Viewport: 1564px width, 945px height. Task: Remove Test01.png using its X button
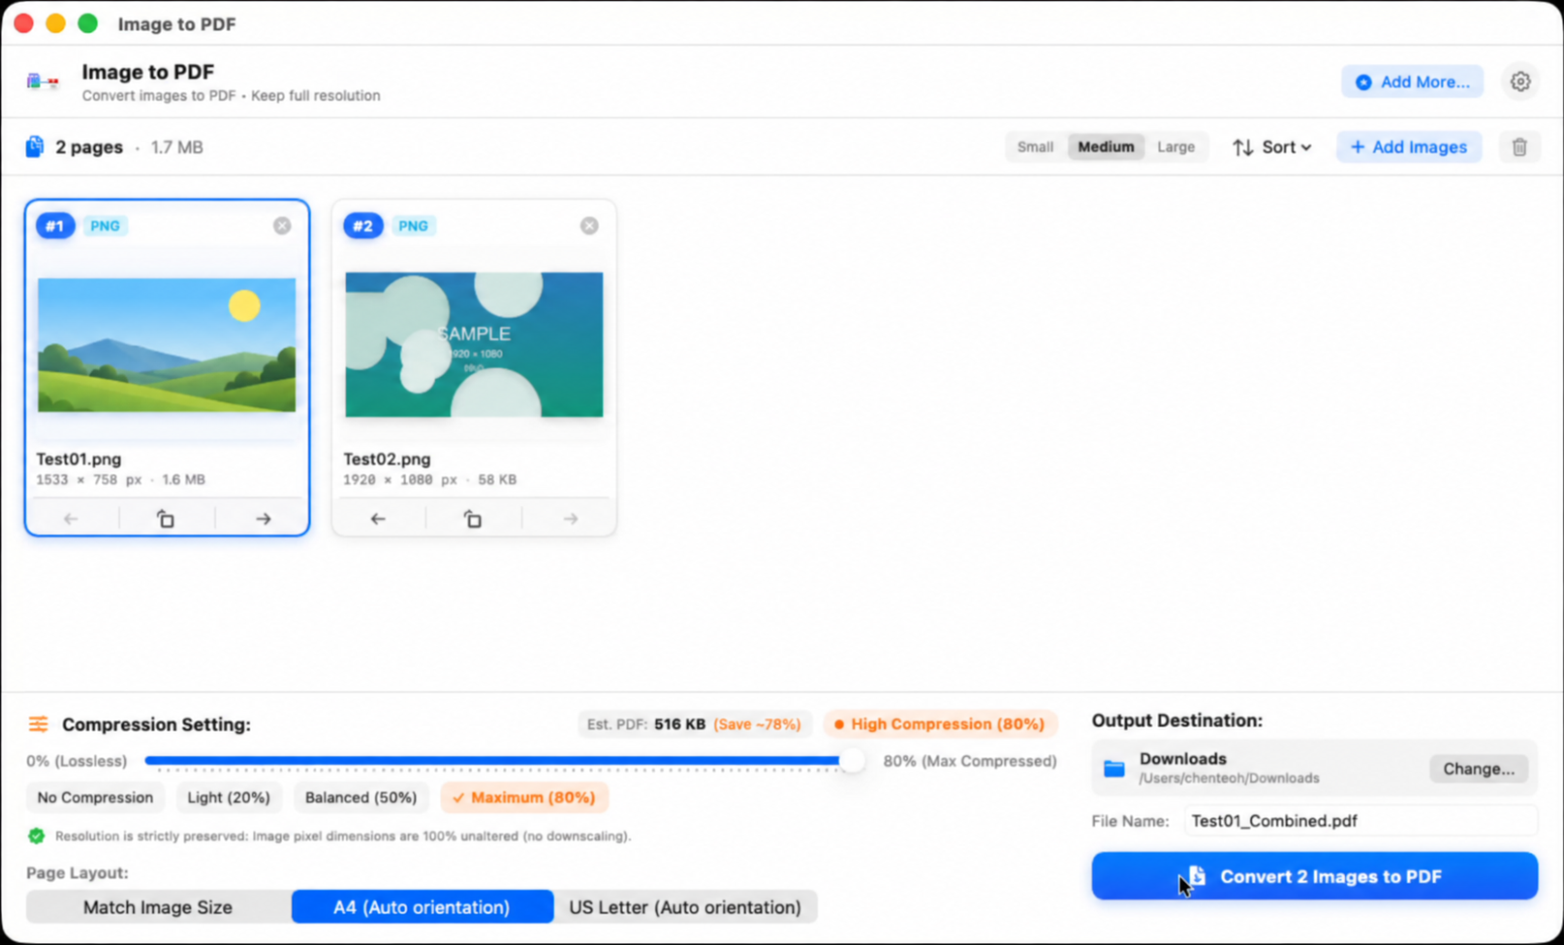click(282, 226)
